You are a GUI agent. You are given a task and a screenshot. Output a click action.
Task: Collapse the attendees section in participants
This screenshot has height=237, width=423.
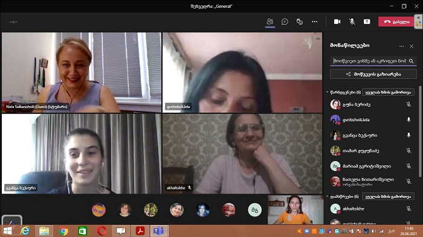(328, 197)
